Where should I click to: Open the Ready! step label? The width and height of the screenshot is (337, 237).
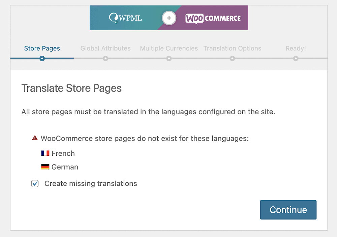tap(296, 48)
